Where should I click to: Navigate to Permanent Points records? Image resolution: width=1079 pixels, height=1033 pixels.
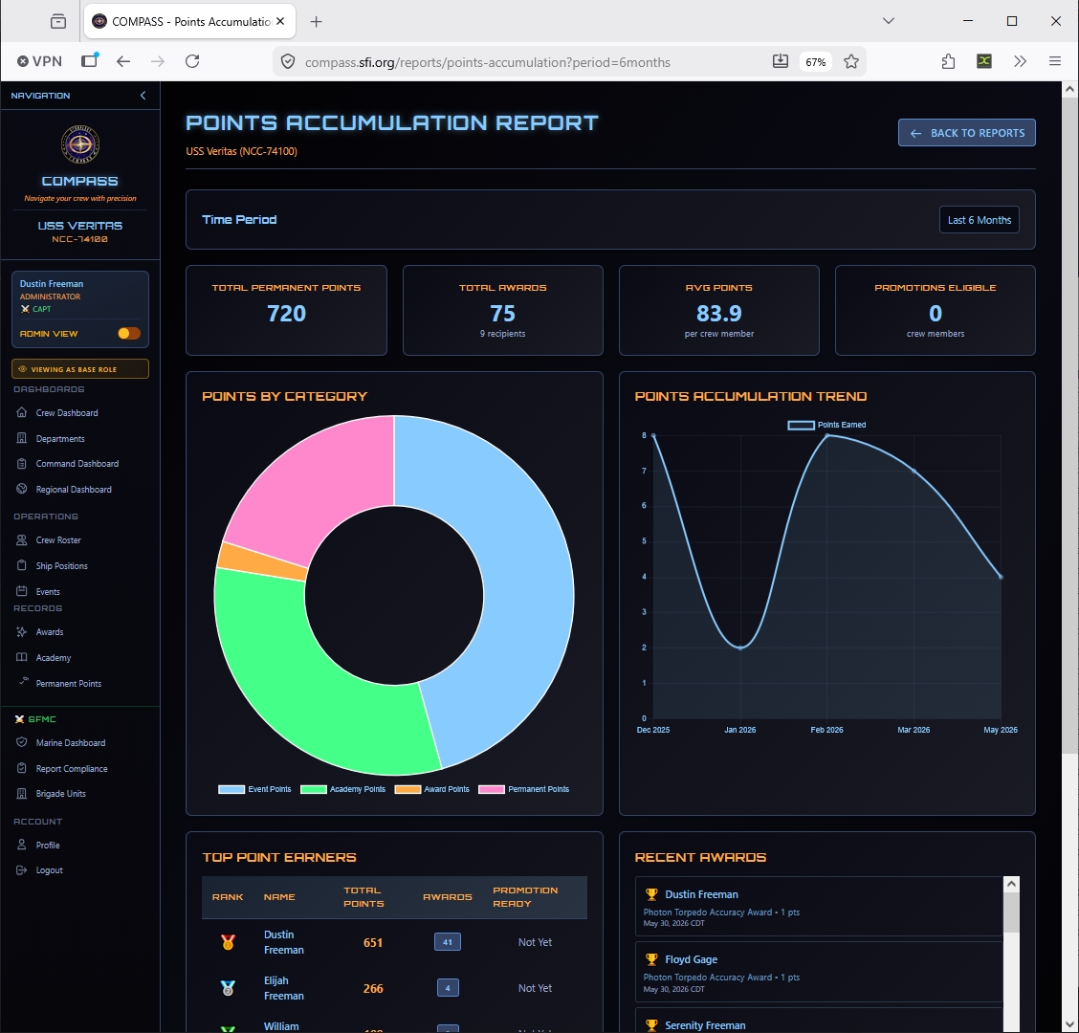(69, 683)
